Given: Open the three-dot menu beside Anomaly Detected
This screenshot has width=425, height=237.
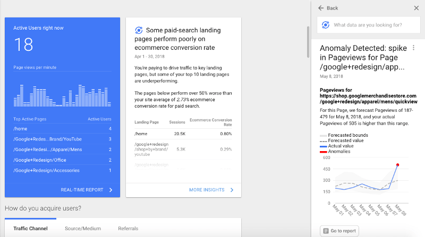Looking at the screenshot, I should coord(413,48).
